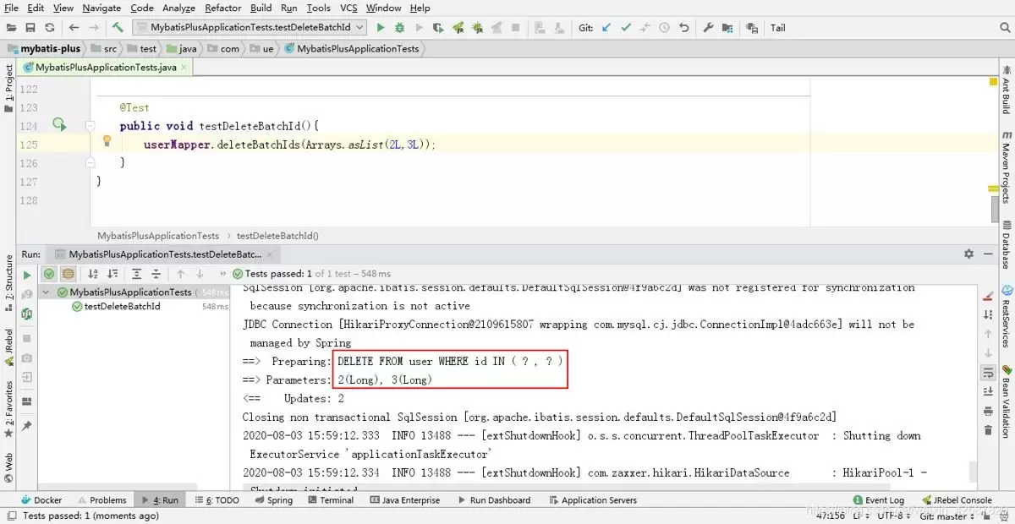Open Run panel settings gear
The height and width of the screenshot is (524, 1015).
click(969, 254)
